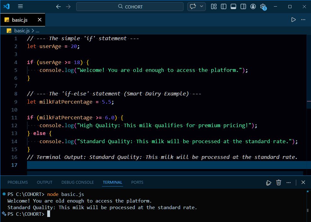
Task: Open the Accounts profile icon
Action: (x=253, y=7)
